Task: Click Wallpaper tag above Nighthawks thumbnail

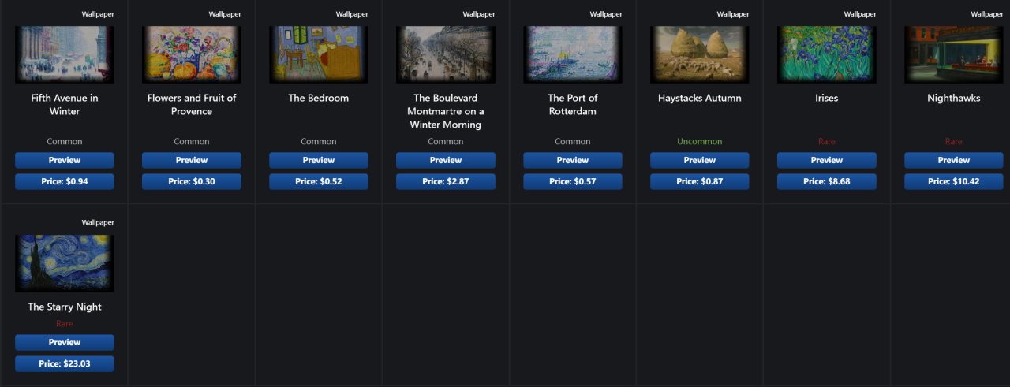Action: [x=987, y=14]
